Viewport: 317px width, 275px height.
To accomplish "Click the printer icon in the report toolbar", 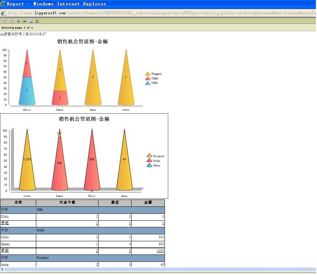I will [x=31, y=21].
